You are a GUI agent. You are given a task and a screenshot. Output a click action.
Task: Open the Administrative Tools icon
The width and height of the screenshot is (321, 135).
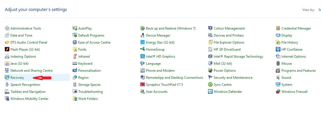coord(7,28)
